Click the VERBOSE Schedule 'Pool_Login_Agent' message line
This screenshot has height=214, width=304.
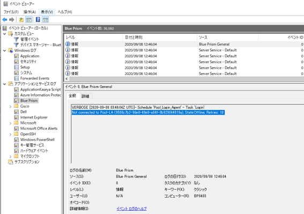[x=138, y=107]
